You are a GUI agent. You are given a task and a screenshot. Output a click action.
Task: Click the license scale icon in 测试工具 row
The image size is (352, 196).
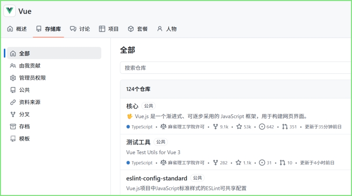163,163
